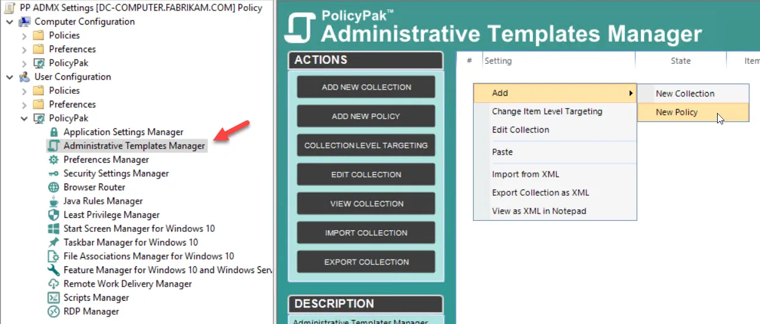Select View as XML in Notepad
This screenshot has height=324, width=760.
coord(555,211)
